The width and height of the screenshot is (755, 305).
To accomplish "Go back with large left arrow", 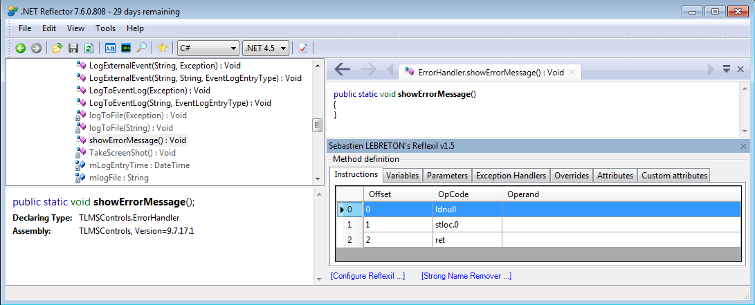I will 343,70.
